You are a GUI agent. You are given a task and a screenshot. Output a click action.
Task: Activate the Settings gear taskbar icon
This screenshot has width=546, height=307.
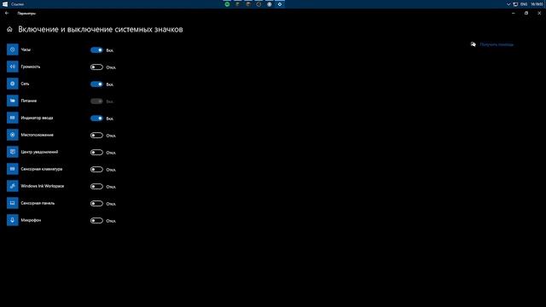(x=280, y=4)
